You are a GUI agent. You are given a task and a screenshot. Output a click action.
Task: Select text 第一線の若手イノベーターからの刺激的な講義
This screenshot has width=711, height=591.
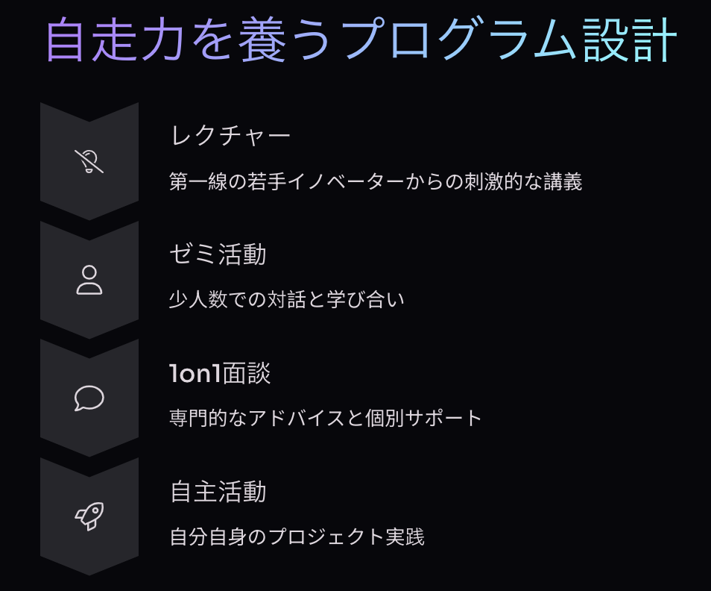click(376, 181)
